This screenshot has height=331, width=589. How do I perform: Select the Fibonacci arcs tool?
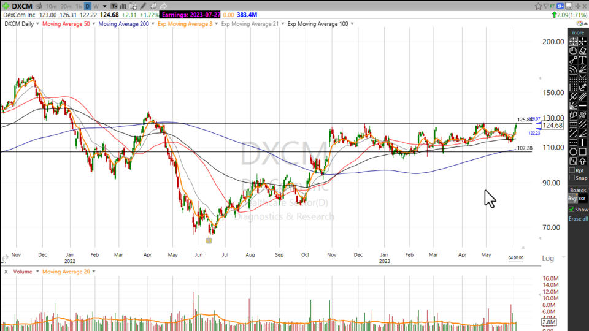(573, 69)
